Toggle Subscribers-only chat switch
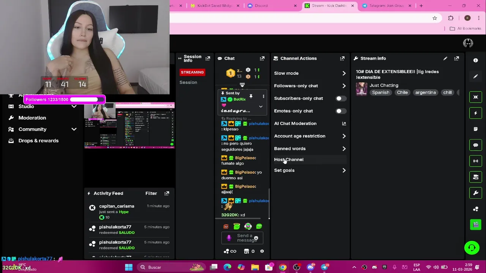 point(341,99)
